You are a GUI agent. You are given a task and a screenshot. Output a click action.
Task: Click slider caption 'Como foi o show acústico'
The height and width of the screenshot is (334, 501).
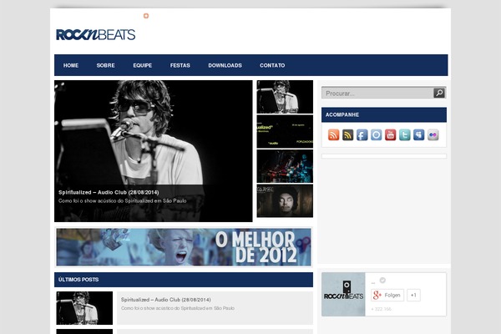point(123,201)
